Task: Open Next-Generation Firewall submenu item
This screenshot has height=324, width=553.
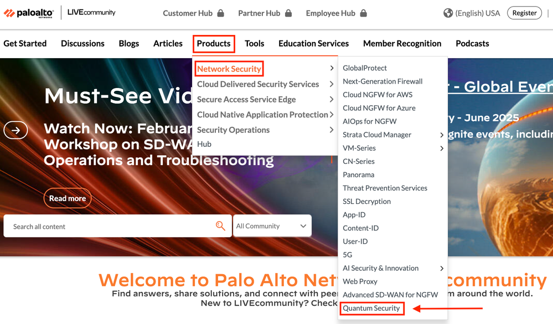Action: pos(383,81)
